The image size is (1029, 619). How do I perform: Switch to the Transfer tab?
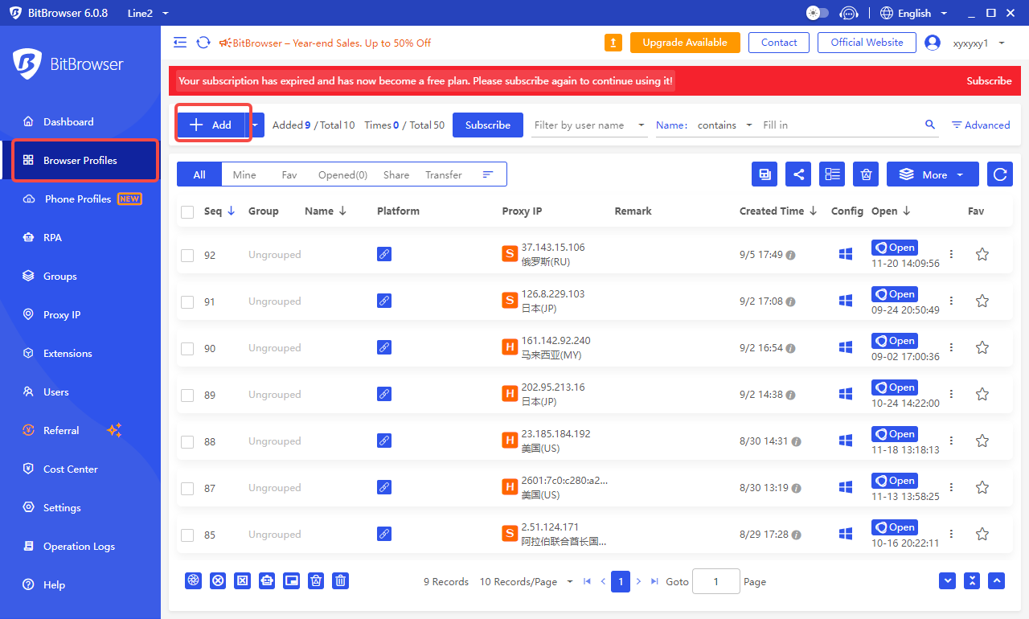point(444,174)
